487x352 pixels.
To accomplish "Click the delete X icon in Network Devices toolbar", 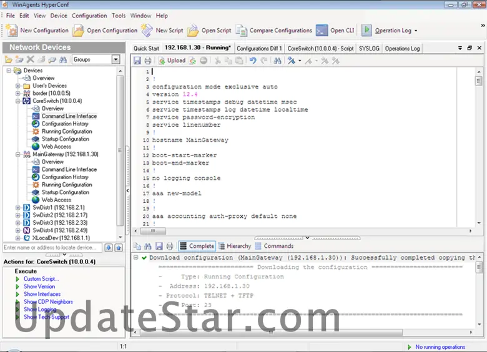I will tap(31, 59).
